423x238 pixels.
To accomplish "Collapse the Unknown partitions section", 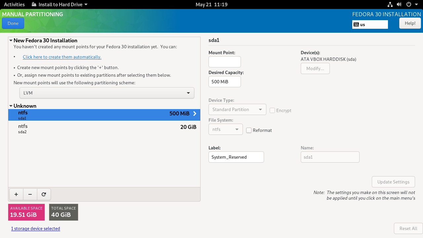I will pyautogui.click(x=11, y=106).
